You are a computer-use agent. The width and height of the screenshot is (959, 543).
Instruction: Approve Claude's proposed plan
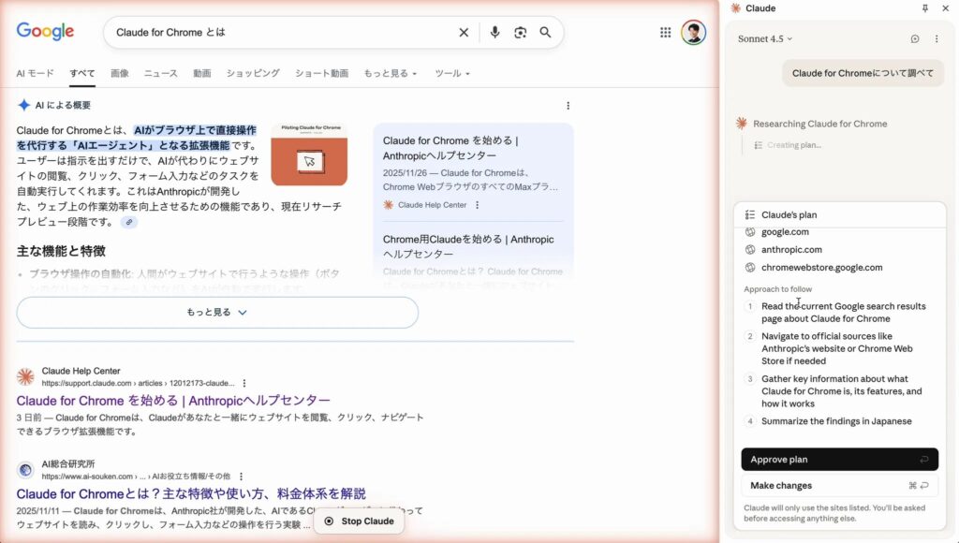839,460
